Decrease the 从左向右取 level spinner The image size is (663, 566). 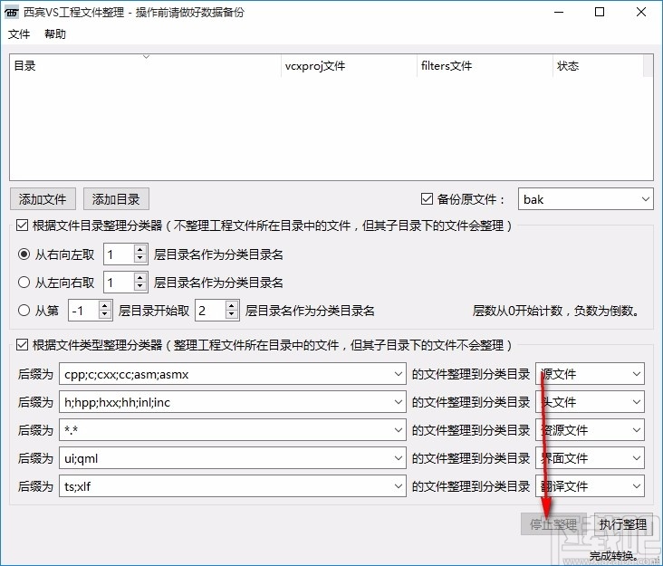pyautogui.click(x=140, y=287)
